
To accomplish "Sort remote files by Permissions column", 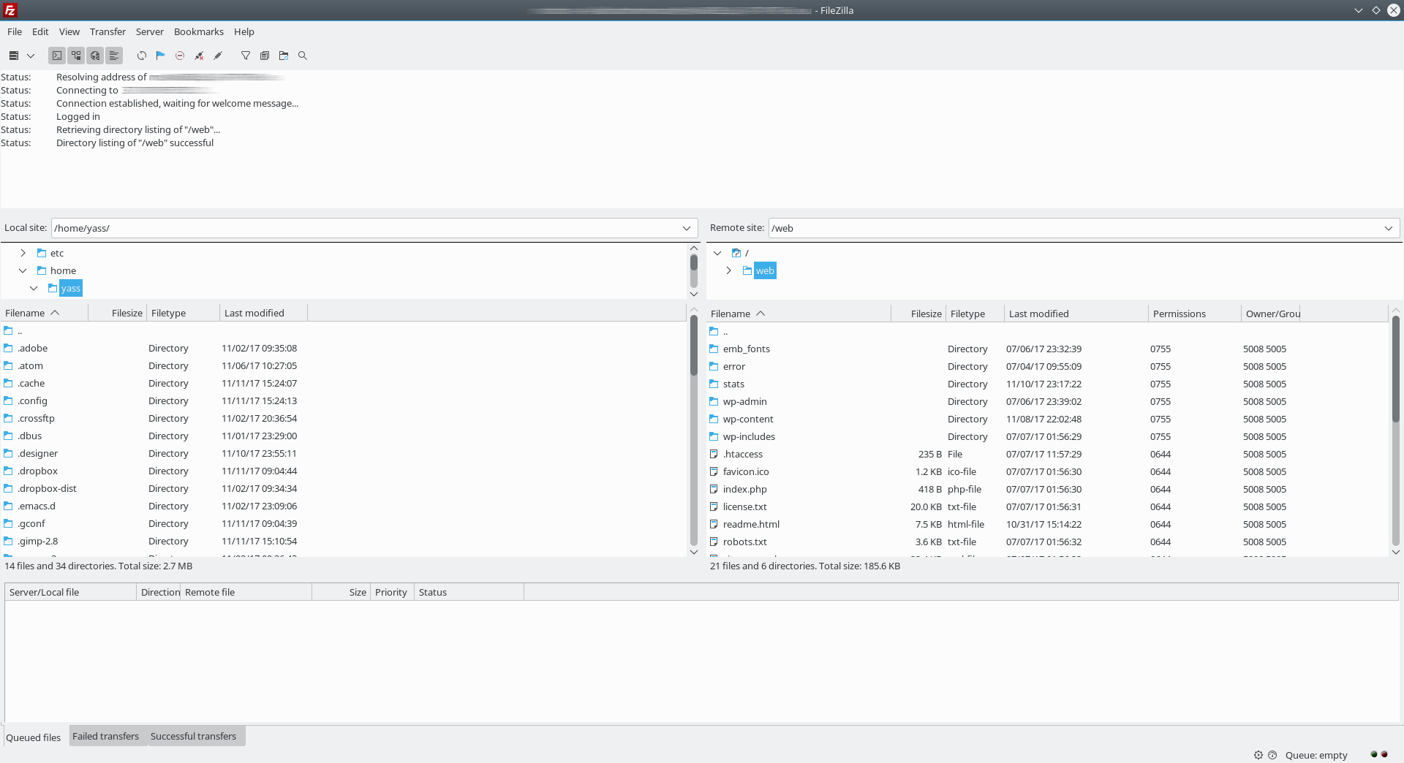I will 1194,314.
